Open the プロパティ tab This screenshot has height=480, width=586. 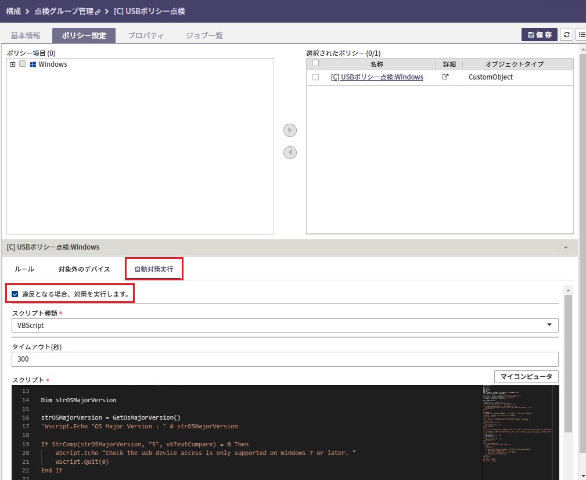click(146, 35)
